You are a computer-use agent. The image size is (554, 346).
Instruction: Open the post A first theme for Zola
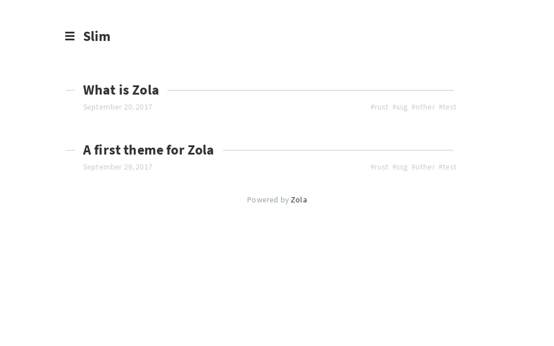pos(148,150)
